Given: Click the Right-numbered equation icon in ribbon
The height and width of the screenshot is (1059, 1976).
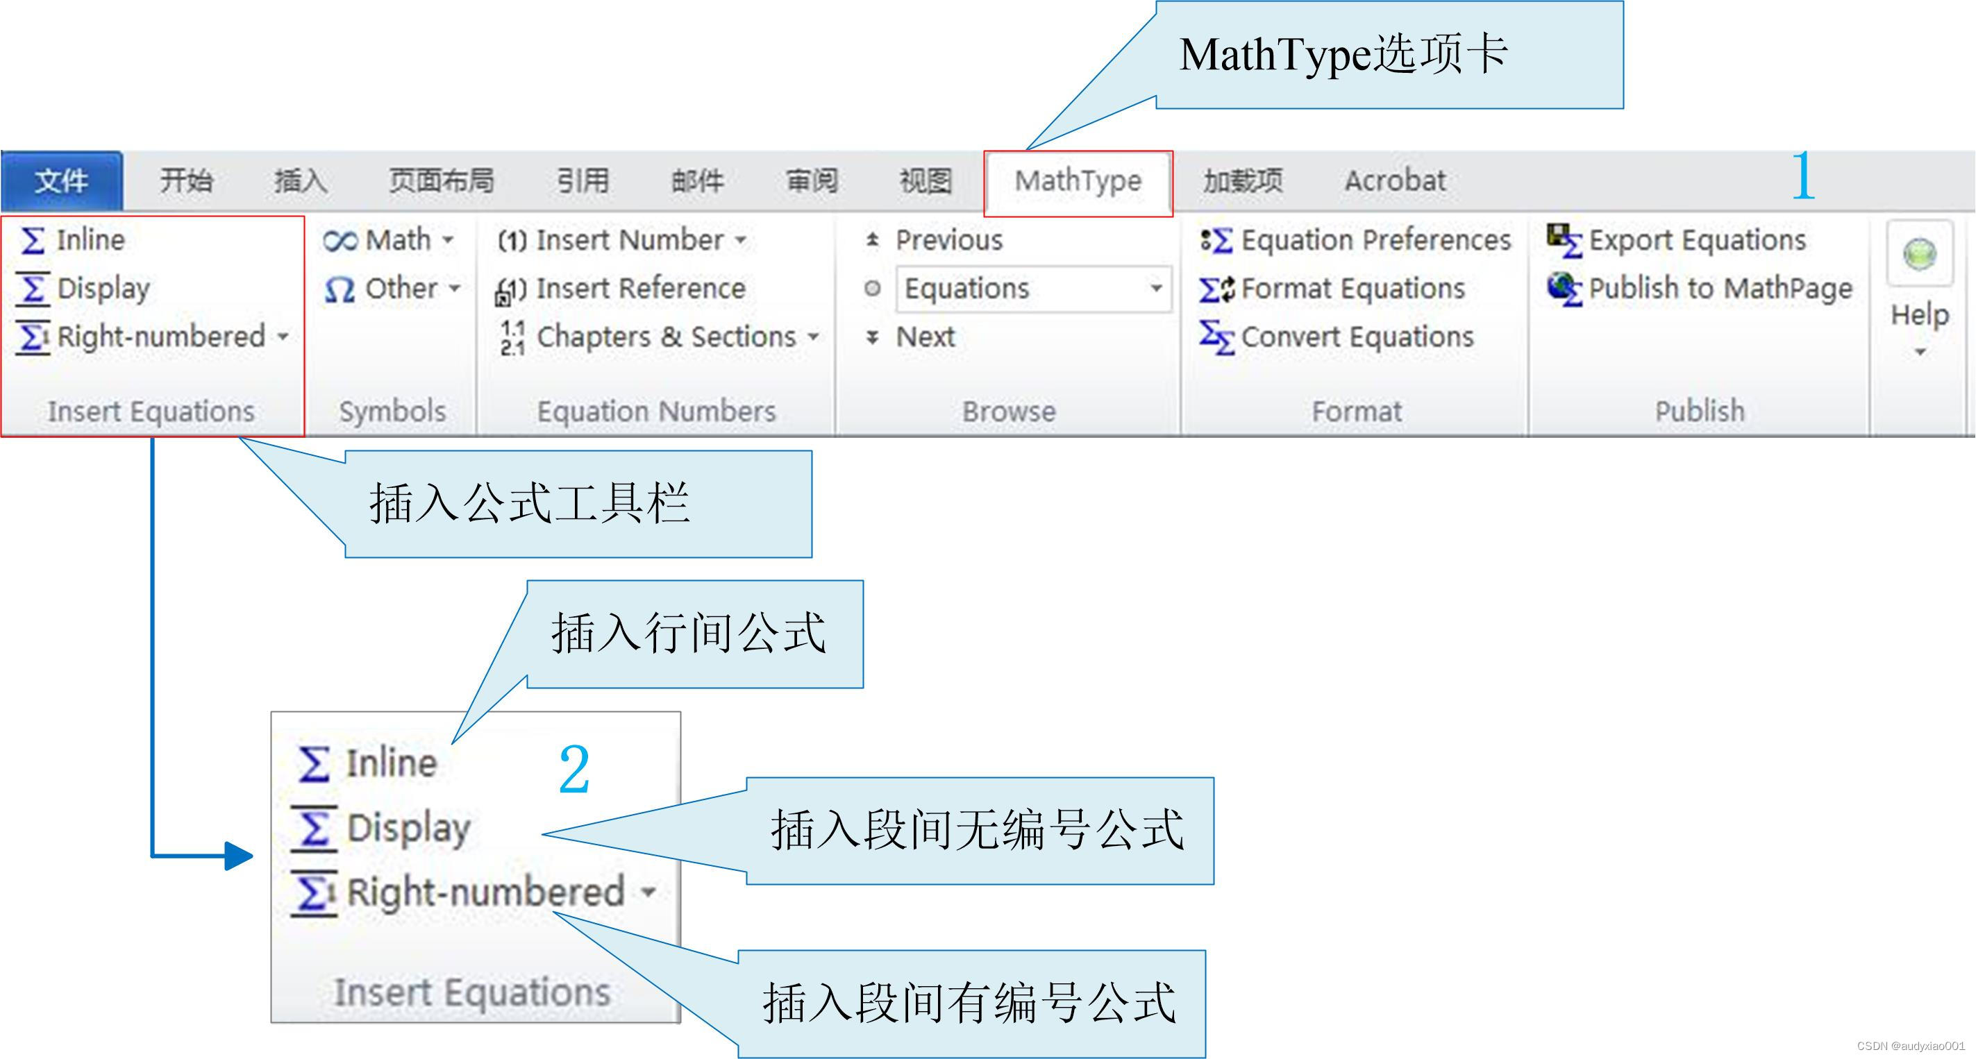Looking at the screenshot, I should 32,337.
